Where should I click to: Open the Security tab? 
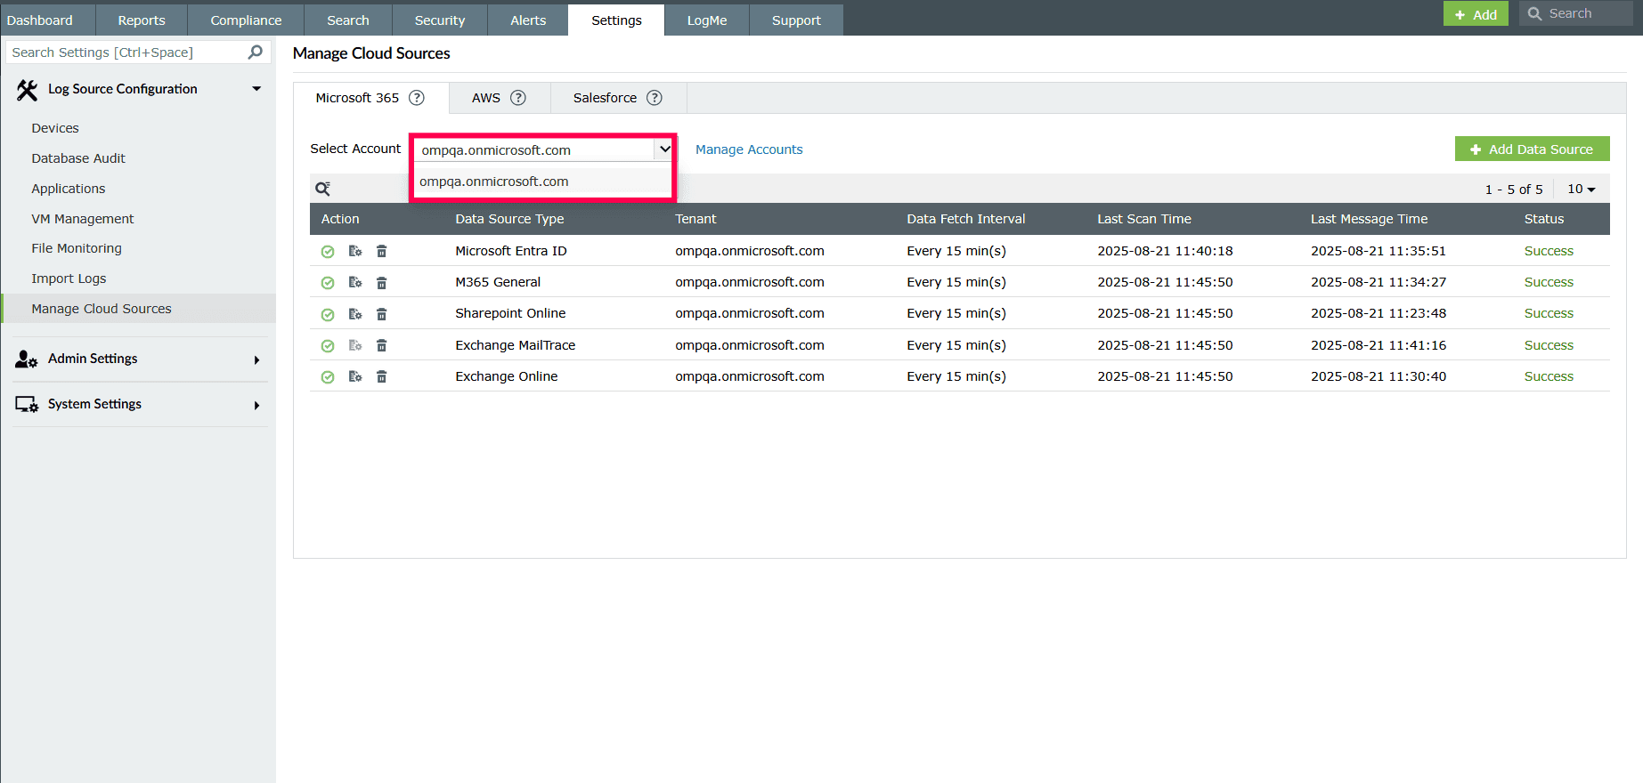440,20
